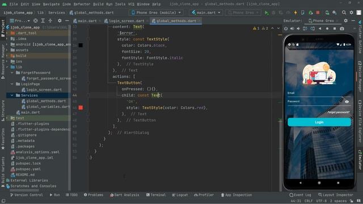
Task: Click Login button in emulator
Action: point(319,122)
